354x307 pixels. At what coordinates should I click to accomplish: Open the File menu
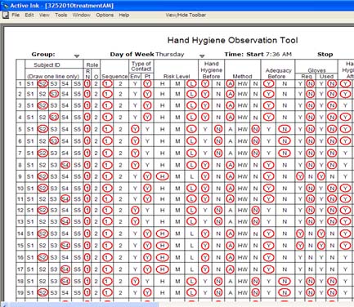click(x=16, y=16)
